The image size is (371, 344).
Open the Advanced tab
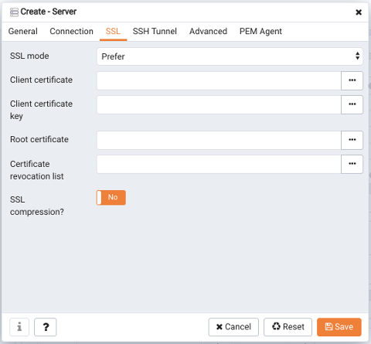click(208, 32)
